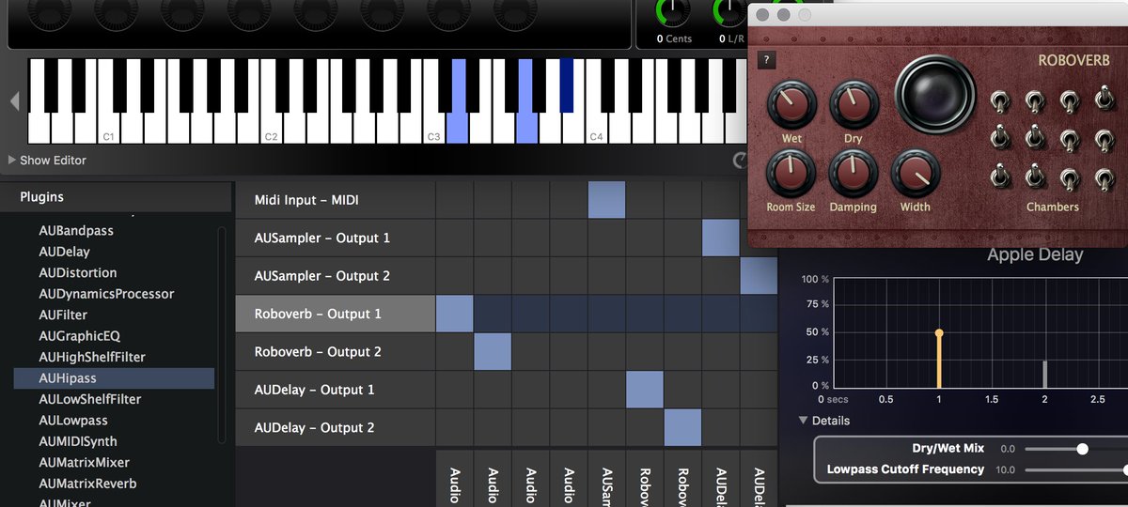Click the Plugins panel header
Viewport: 1128px width, 507px height.
point(116,197)
